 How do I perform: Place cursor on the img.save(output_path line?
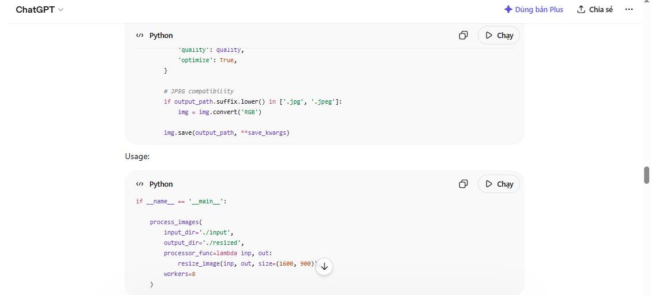pos(226,133)
